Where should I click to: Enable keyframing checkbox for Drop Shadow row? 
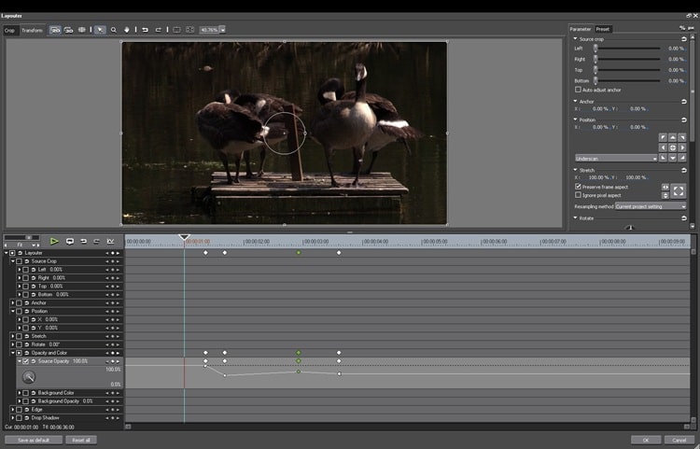click(x=20, y=418)
